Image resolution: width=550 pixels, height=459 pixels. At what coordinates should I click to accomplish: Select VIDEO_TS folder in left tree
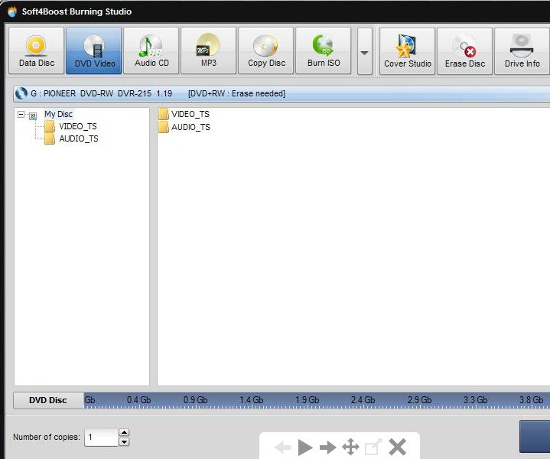tap(78, 126)
